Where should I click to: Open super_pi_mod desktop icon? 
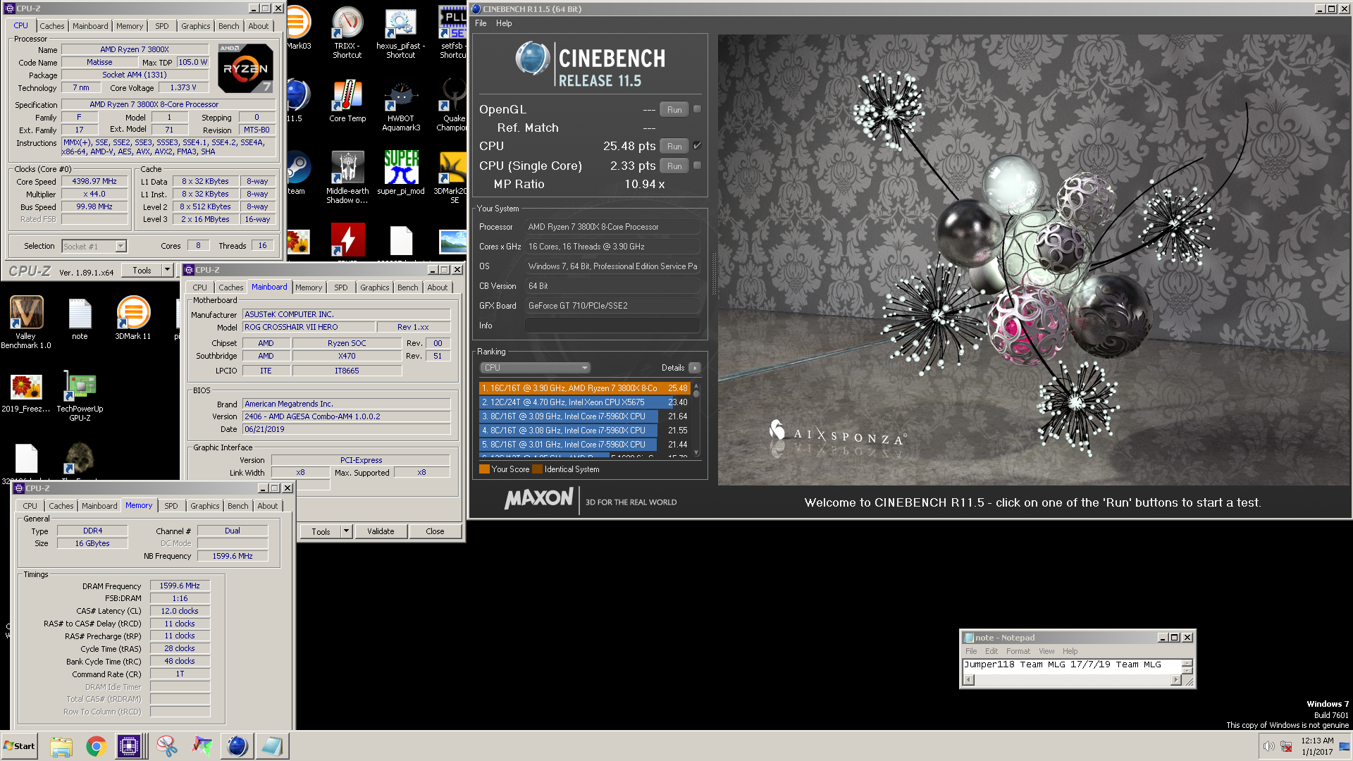pos(400,173)
